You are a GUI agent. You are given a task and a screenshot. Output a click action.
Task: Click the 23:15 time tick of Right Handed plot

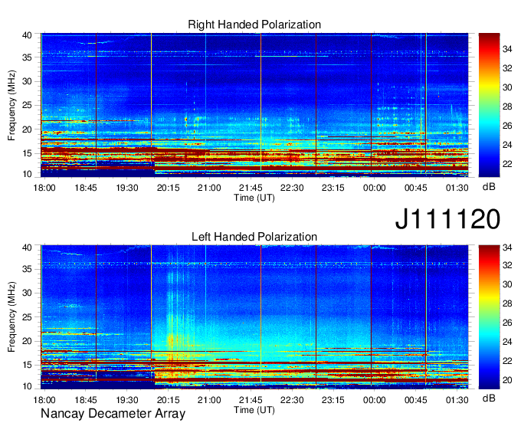[x=333, y=188]
